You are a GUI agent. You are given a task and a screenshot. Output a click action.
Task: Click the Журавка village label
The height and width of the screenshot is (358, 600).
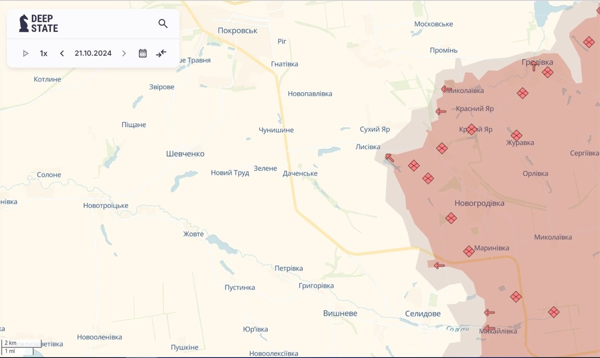pos(520,143)
